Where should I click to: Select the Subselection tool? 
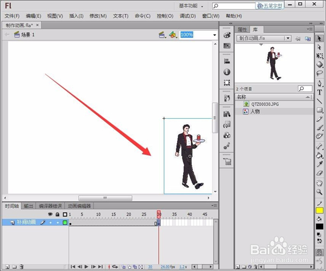tap(319, 47)
